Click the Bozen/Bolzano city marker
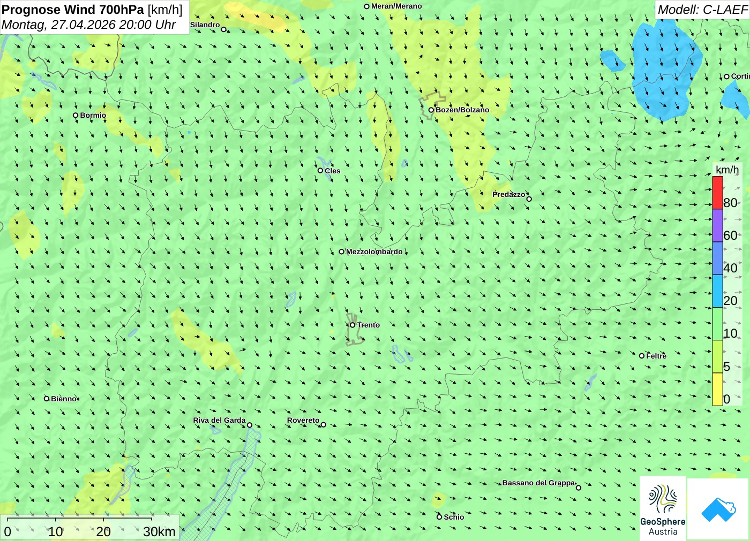750x541 pixels. pyautogui.click(x=431, y=110)
